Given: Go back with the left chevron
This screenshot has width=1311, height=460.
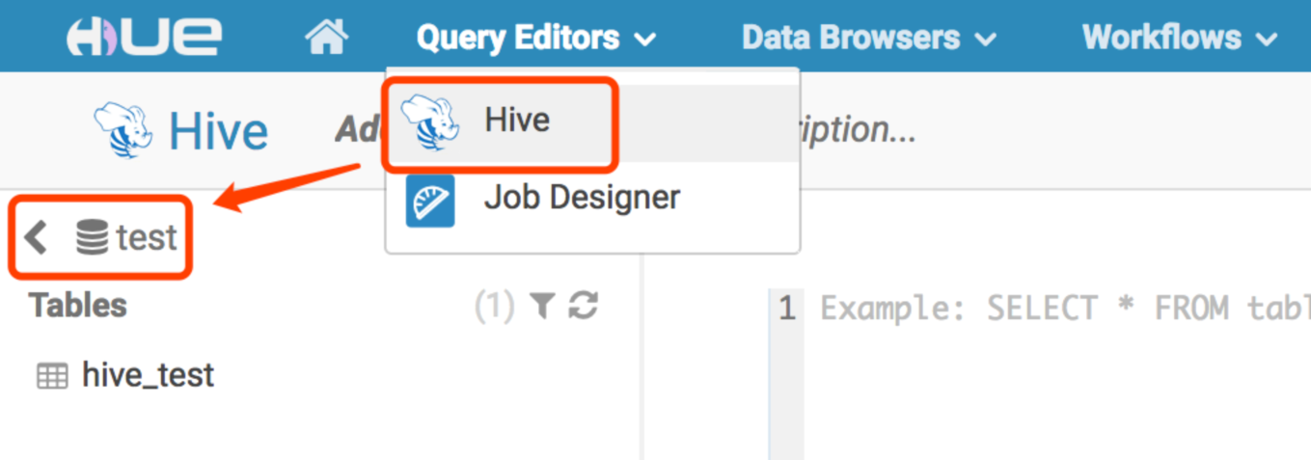Looking at the screenshot, I should (37, 237).
